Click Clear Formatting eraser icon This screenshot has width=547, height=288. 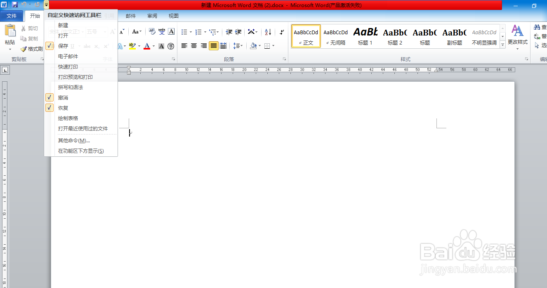pyautogui.click(x=152, y=32)
